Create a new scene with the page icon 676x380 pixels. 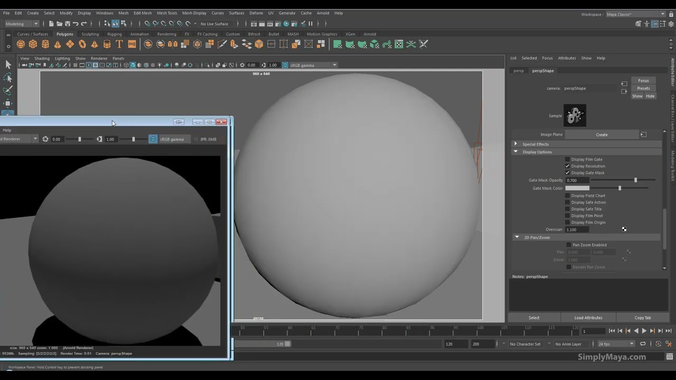pyautogui.click(x=51, y=24)
